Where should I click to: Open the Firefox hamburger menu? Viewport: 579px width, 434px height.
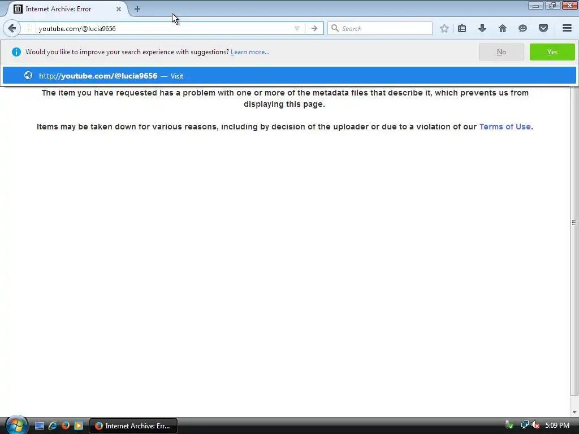click(x=567, y=28)
